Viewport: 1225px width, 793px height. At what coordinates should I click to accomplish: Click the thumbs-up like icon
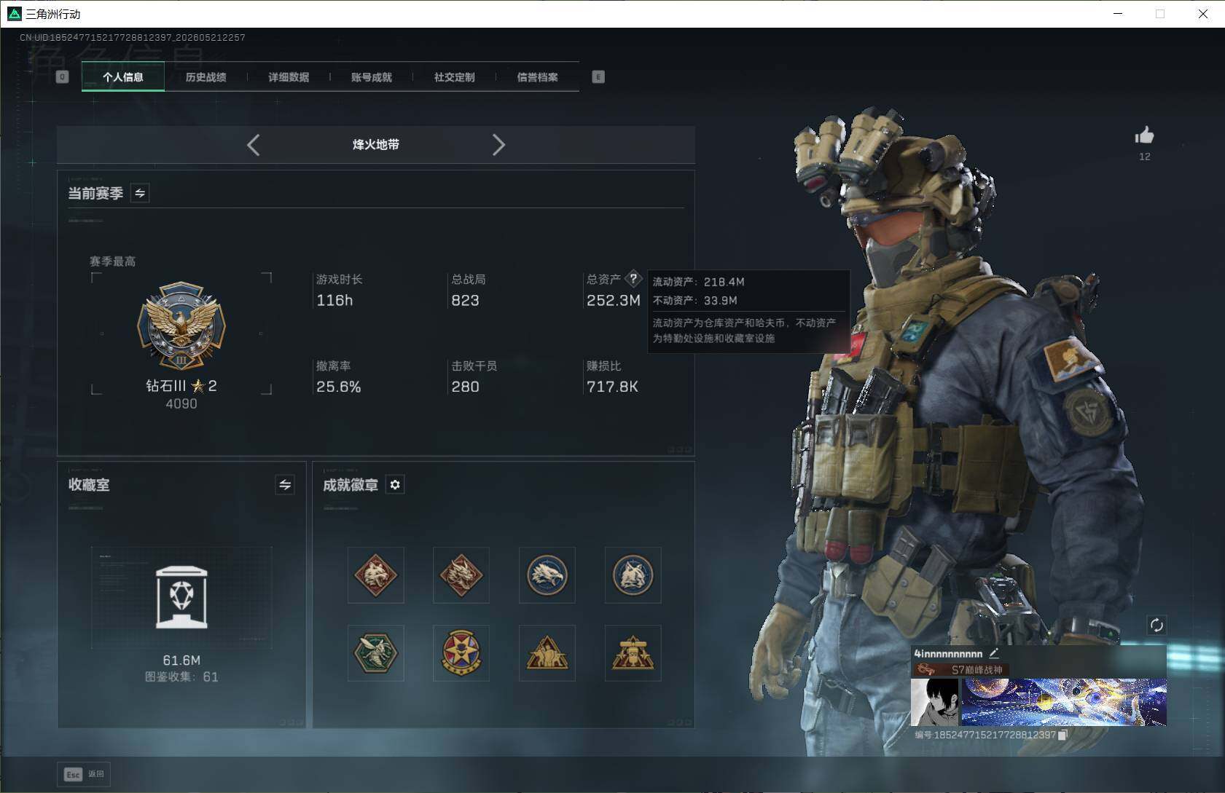(x=1144, y=135)
